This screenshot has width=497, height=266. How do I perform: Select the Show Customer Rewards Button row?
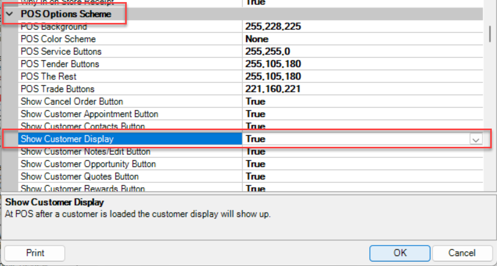pos(82,188)
